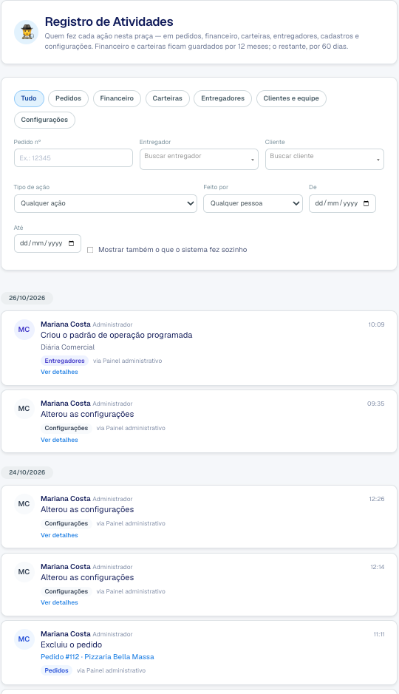
Task: Open Ver detalhes on the 09:35 entry
Action: [x=59, y=440]
